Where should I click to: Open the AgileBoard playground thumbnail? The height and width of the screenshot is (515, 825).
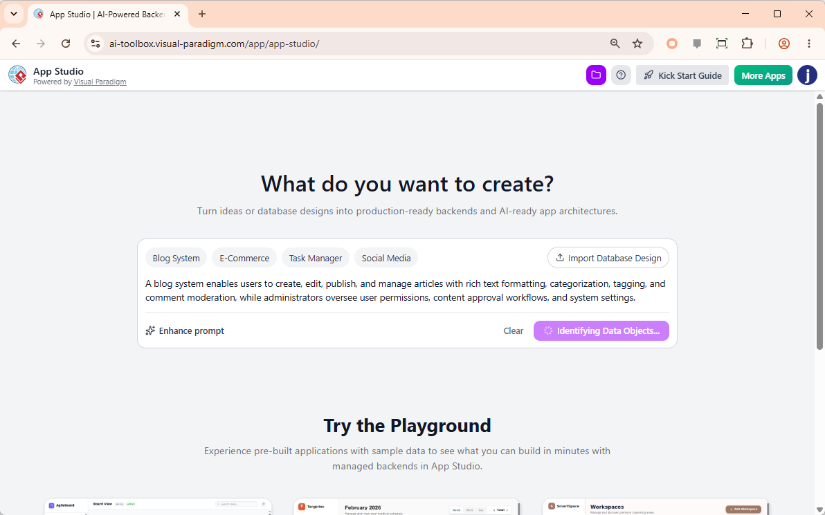tap(158, 507)
